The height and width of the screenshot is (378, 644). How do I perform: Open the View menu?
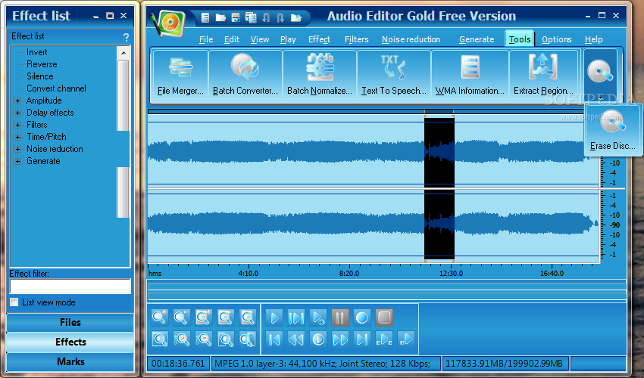pos(260,39)
